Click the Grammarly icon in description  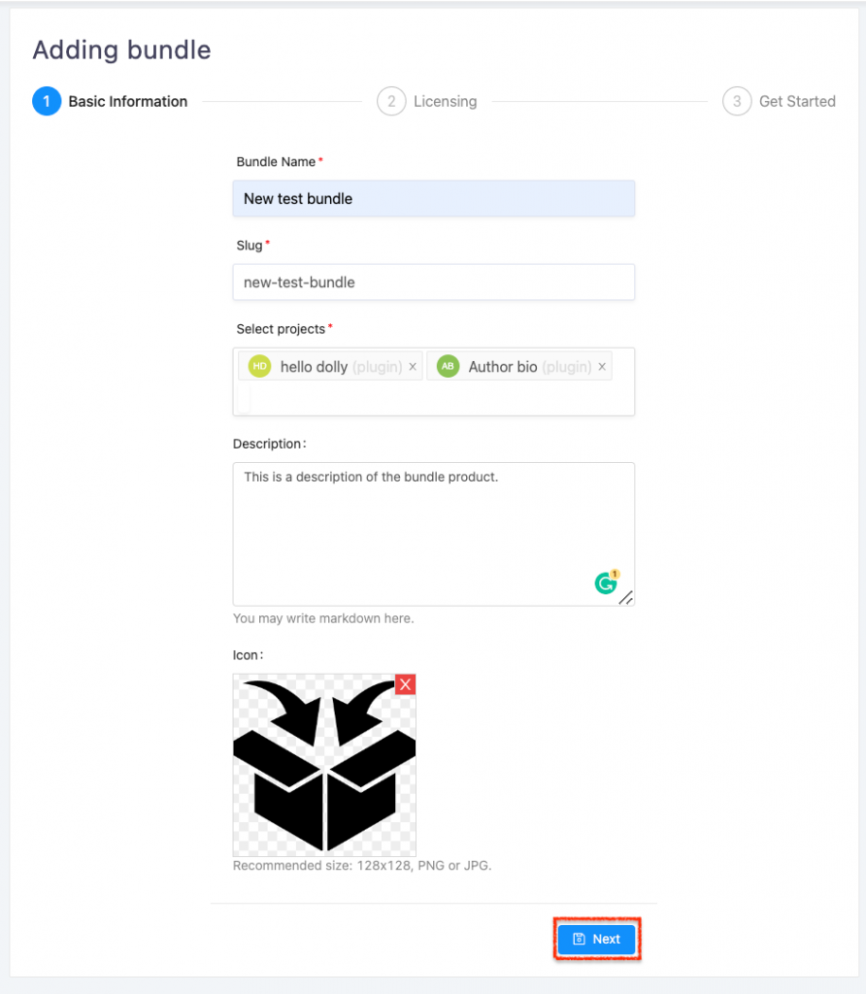606,582
